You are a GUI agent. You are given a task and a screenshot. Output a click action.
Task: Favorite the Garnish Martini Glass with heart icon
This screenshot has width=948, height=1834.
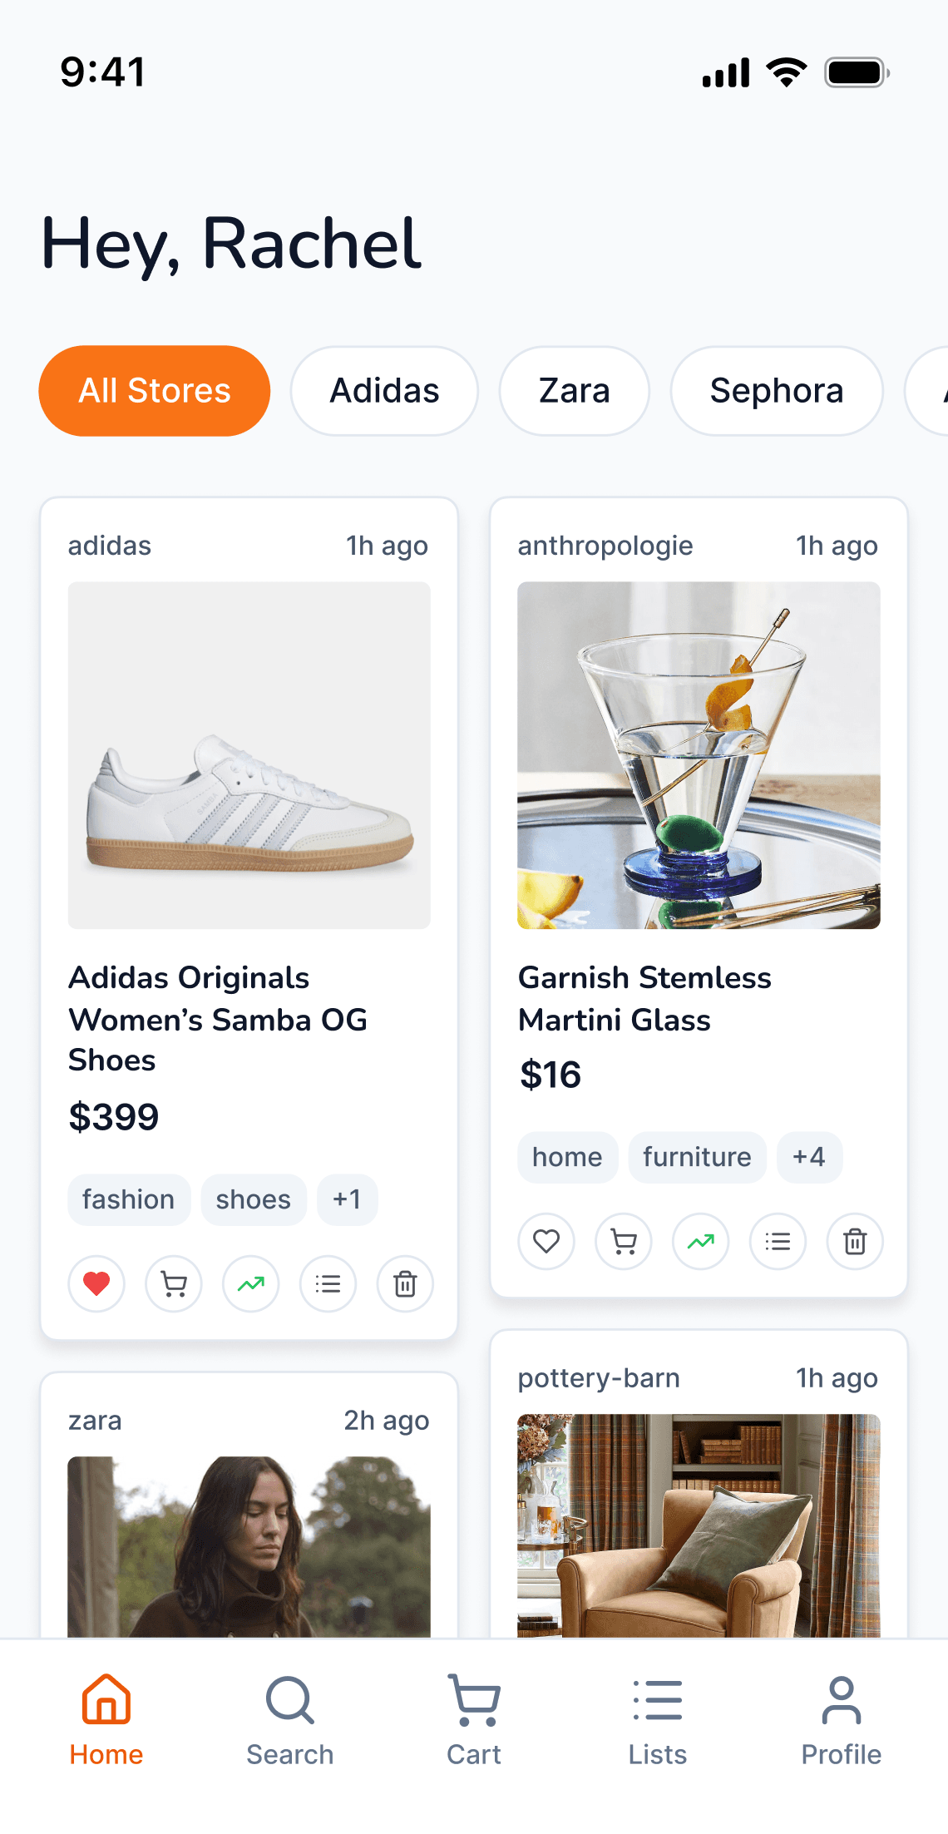pos(546,1242)
